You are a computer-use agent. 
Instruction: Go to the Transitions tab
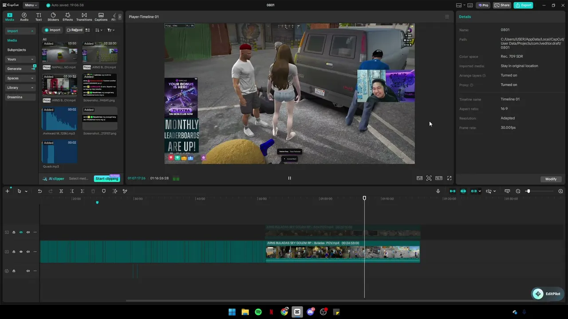click(84, 17)
